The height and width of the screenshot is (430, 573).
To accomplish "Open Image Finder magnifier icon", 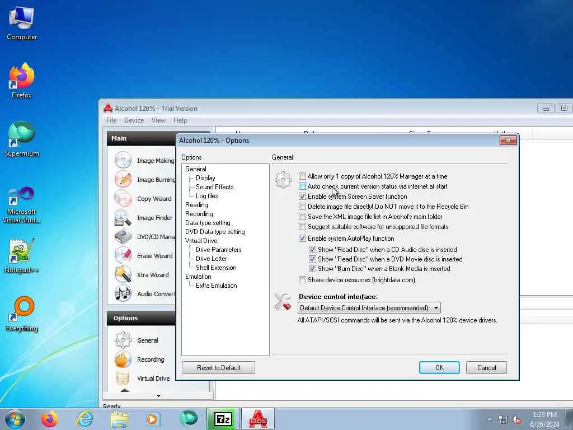I will pyautogui.click(x=123, y=218).
